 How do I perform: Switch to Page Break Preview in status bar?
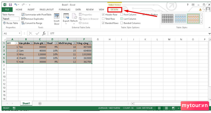click(x=173, y=108)
